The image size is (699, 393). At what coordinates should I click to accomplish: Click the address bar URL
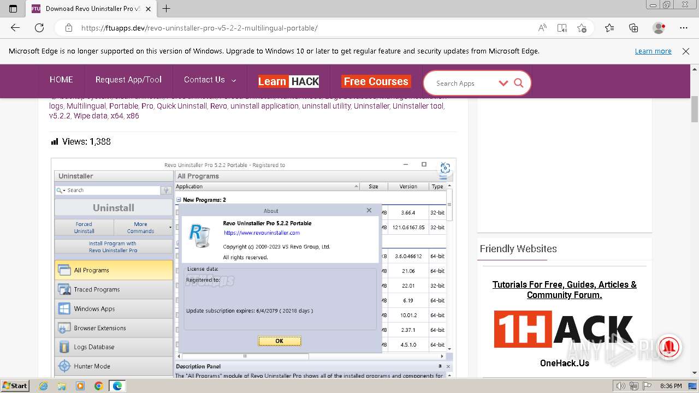pyautogui.click(x=199, y=28)
